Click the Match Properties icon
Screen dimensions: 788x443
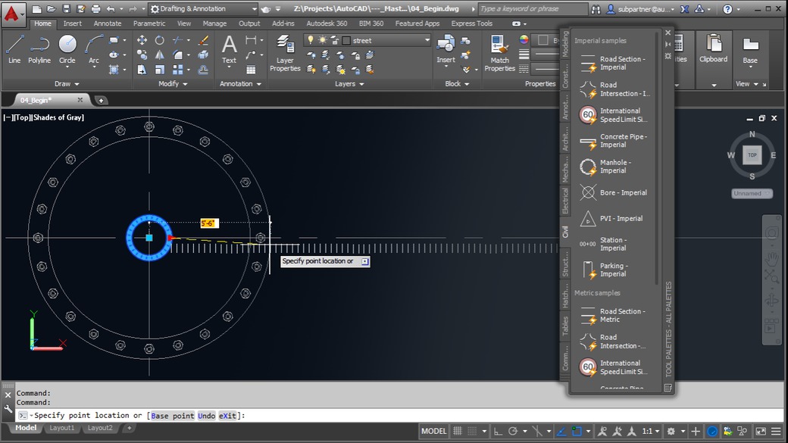499,52
